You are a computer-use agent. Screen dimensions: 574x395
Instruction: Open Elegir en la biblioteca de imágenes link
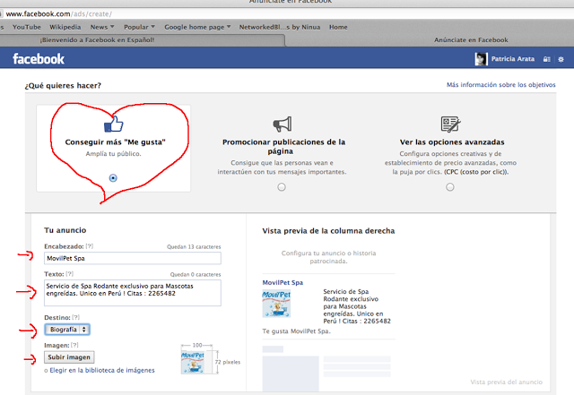pos(102,370)
